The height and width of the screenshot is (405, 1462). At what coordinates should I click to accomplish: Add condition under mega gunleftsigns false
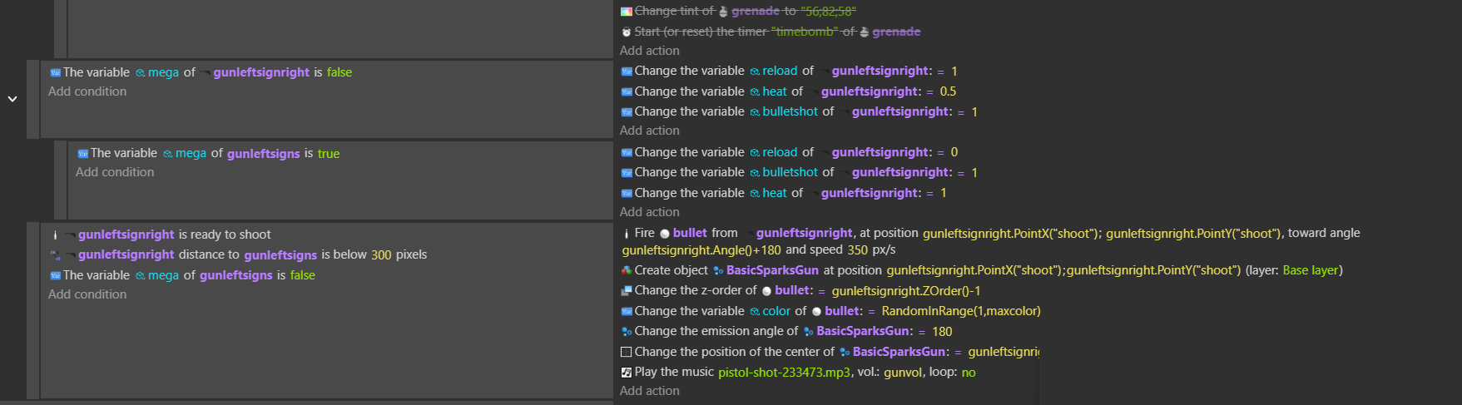(87, 294)
